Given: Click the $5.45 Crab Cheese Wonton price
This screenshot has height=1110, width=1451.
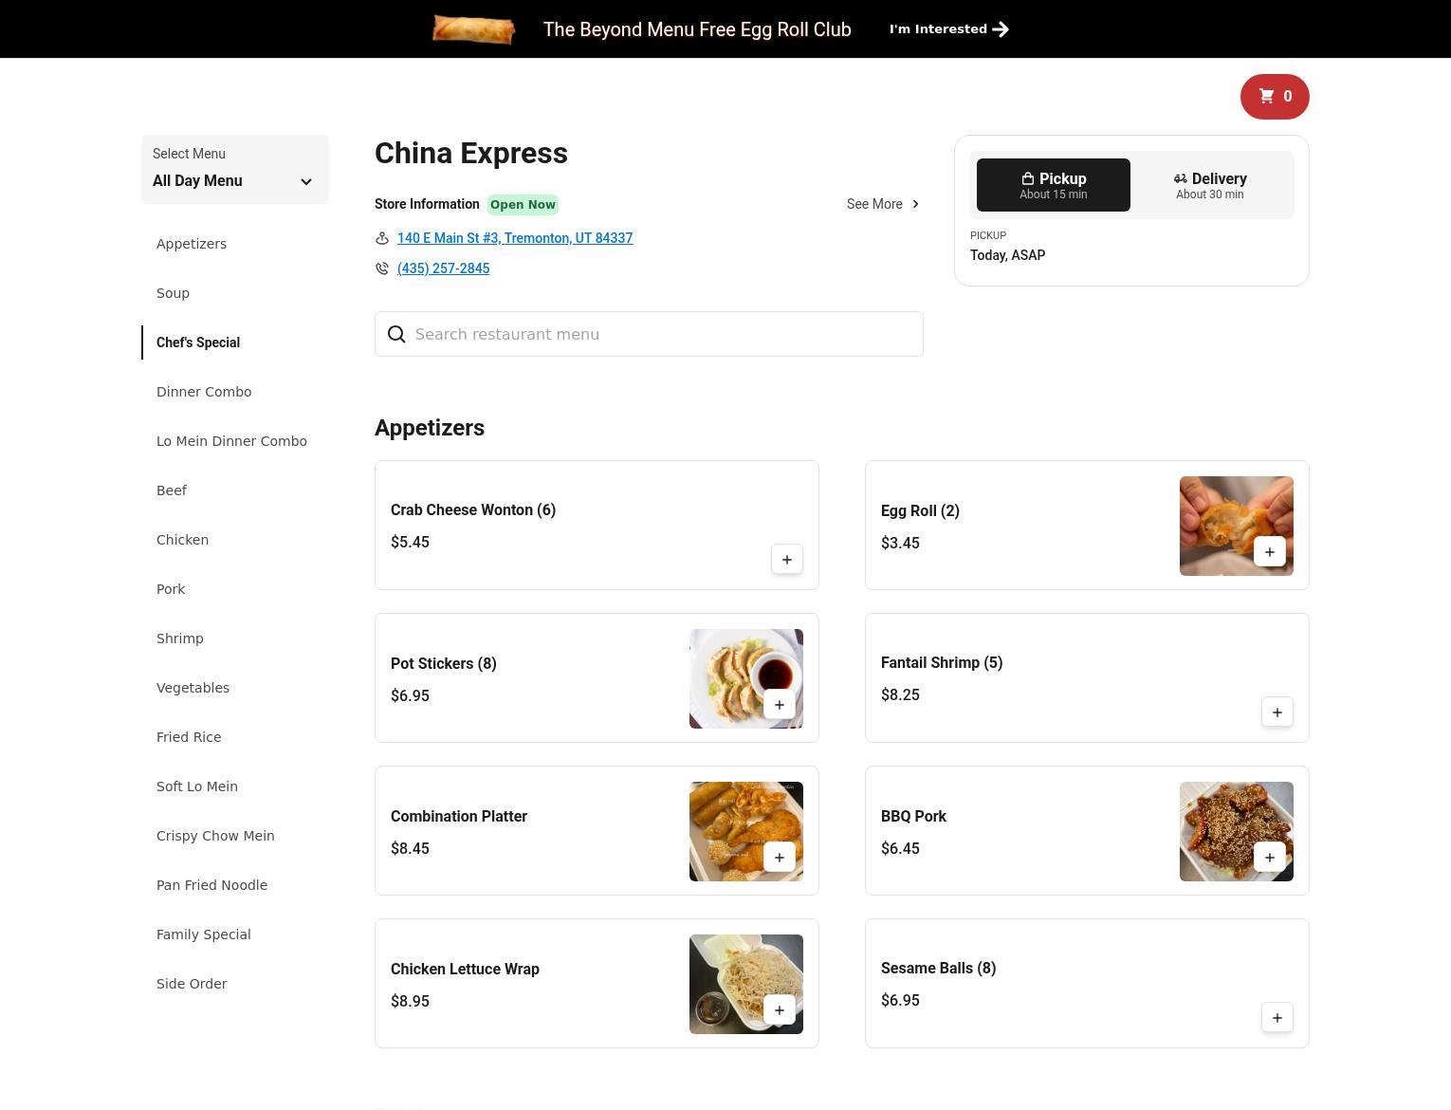Looking at the screenshot, I should pyautogui.click(x=410, y=543).
